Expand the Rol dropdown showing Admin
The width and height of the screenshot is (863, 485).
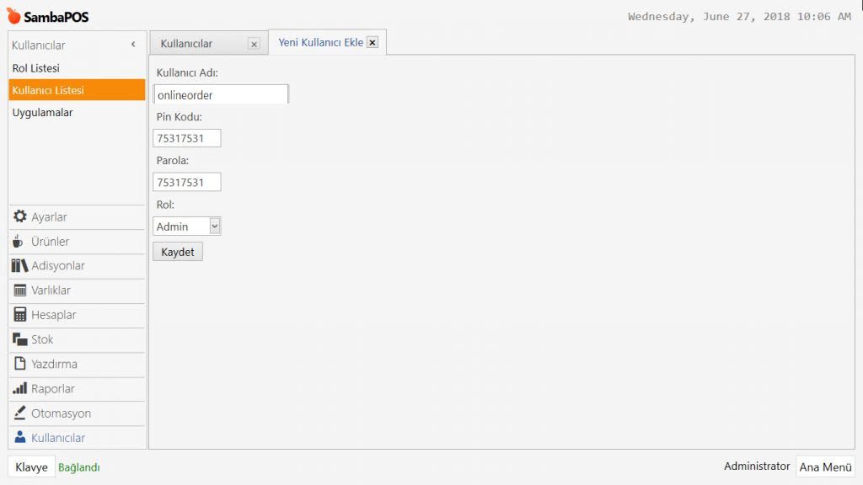tap(214, 226)
